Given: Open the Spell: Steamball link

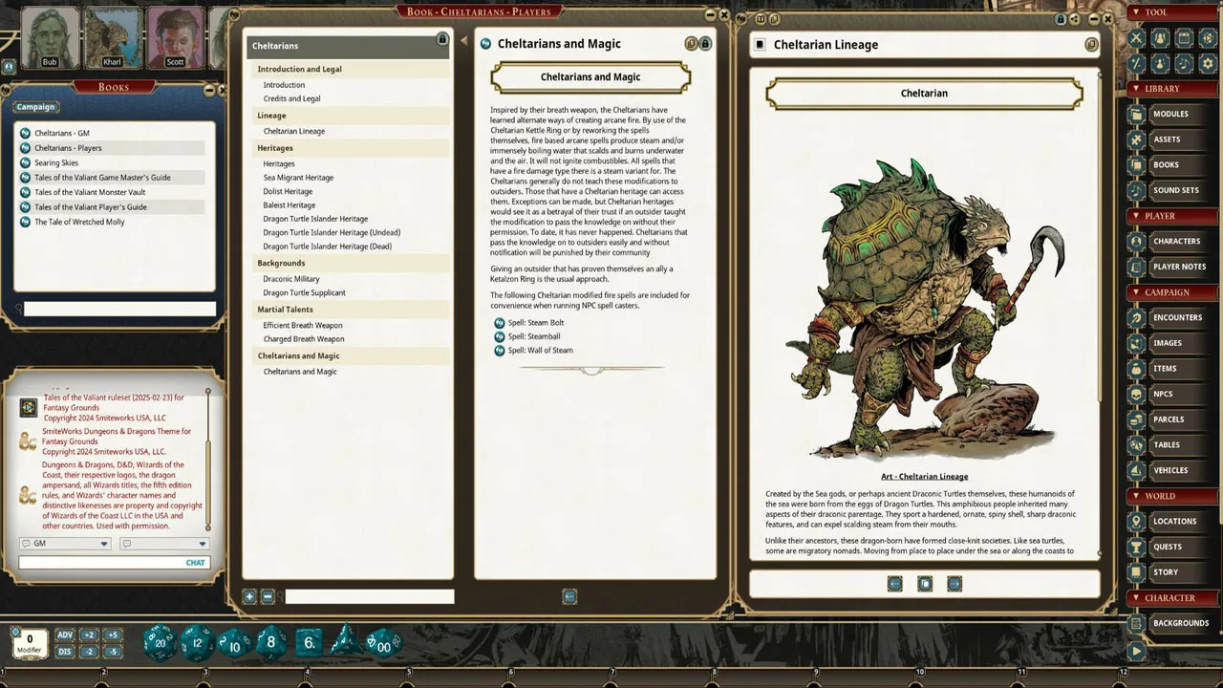Looking at the screenshot, I should click(534, 336).
